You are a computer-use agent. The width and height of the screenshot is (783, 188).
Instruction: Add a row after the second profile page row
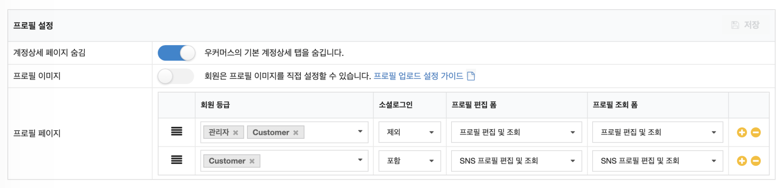pyautogui.click(x=742, y=161)
